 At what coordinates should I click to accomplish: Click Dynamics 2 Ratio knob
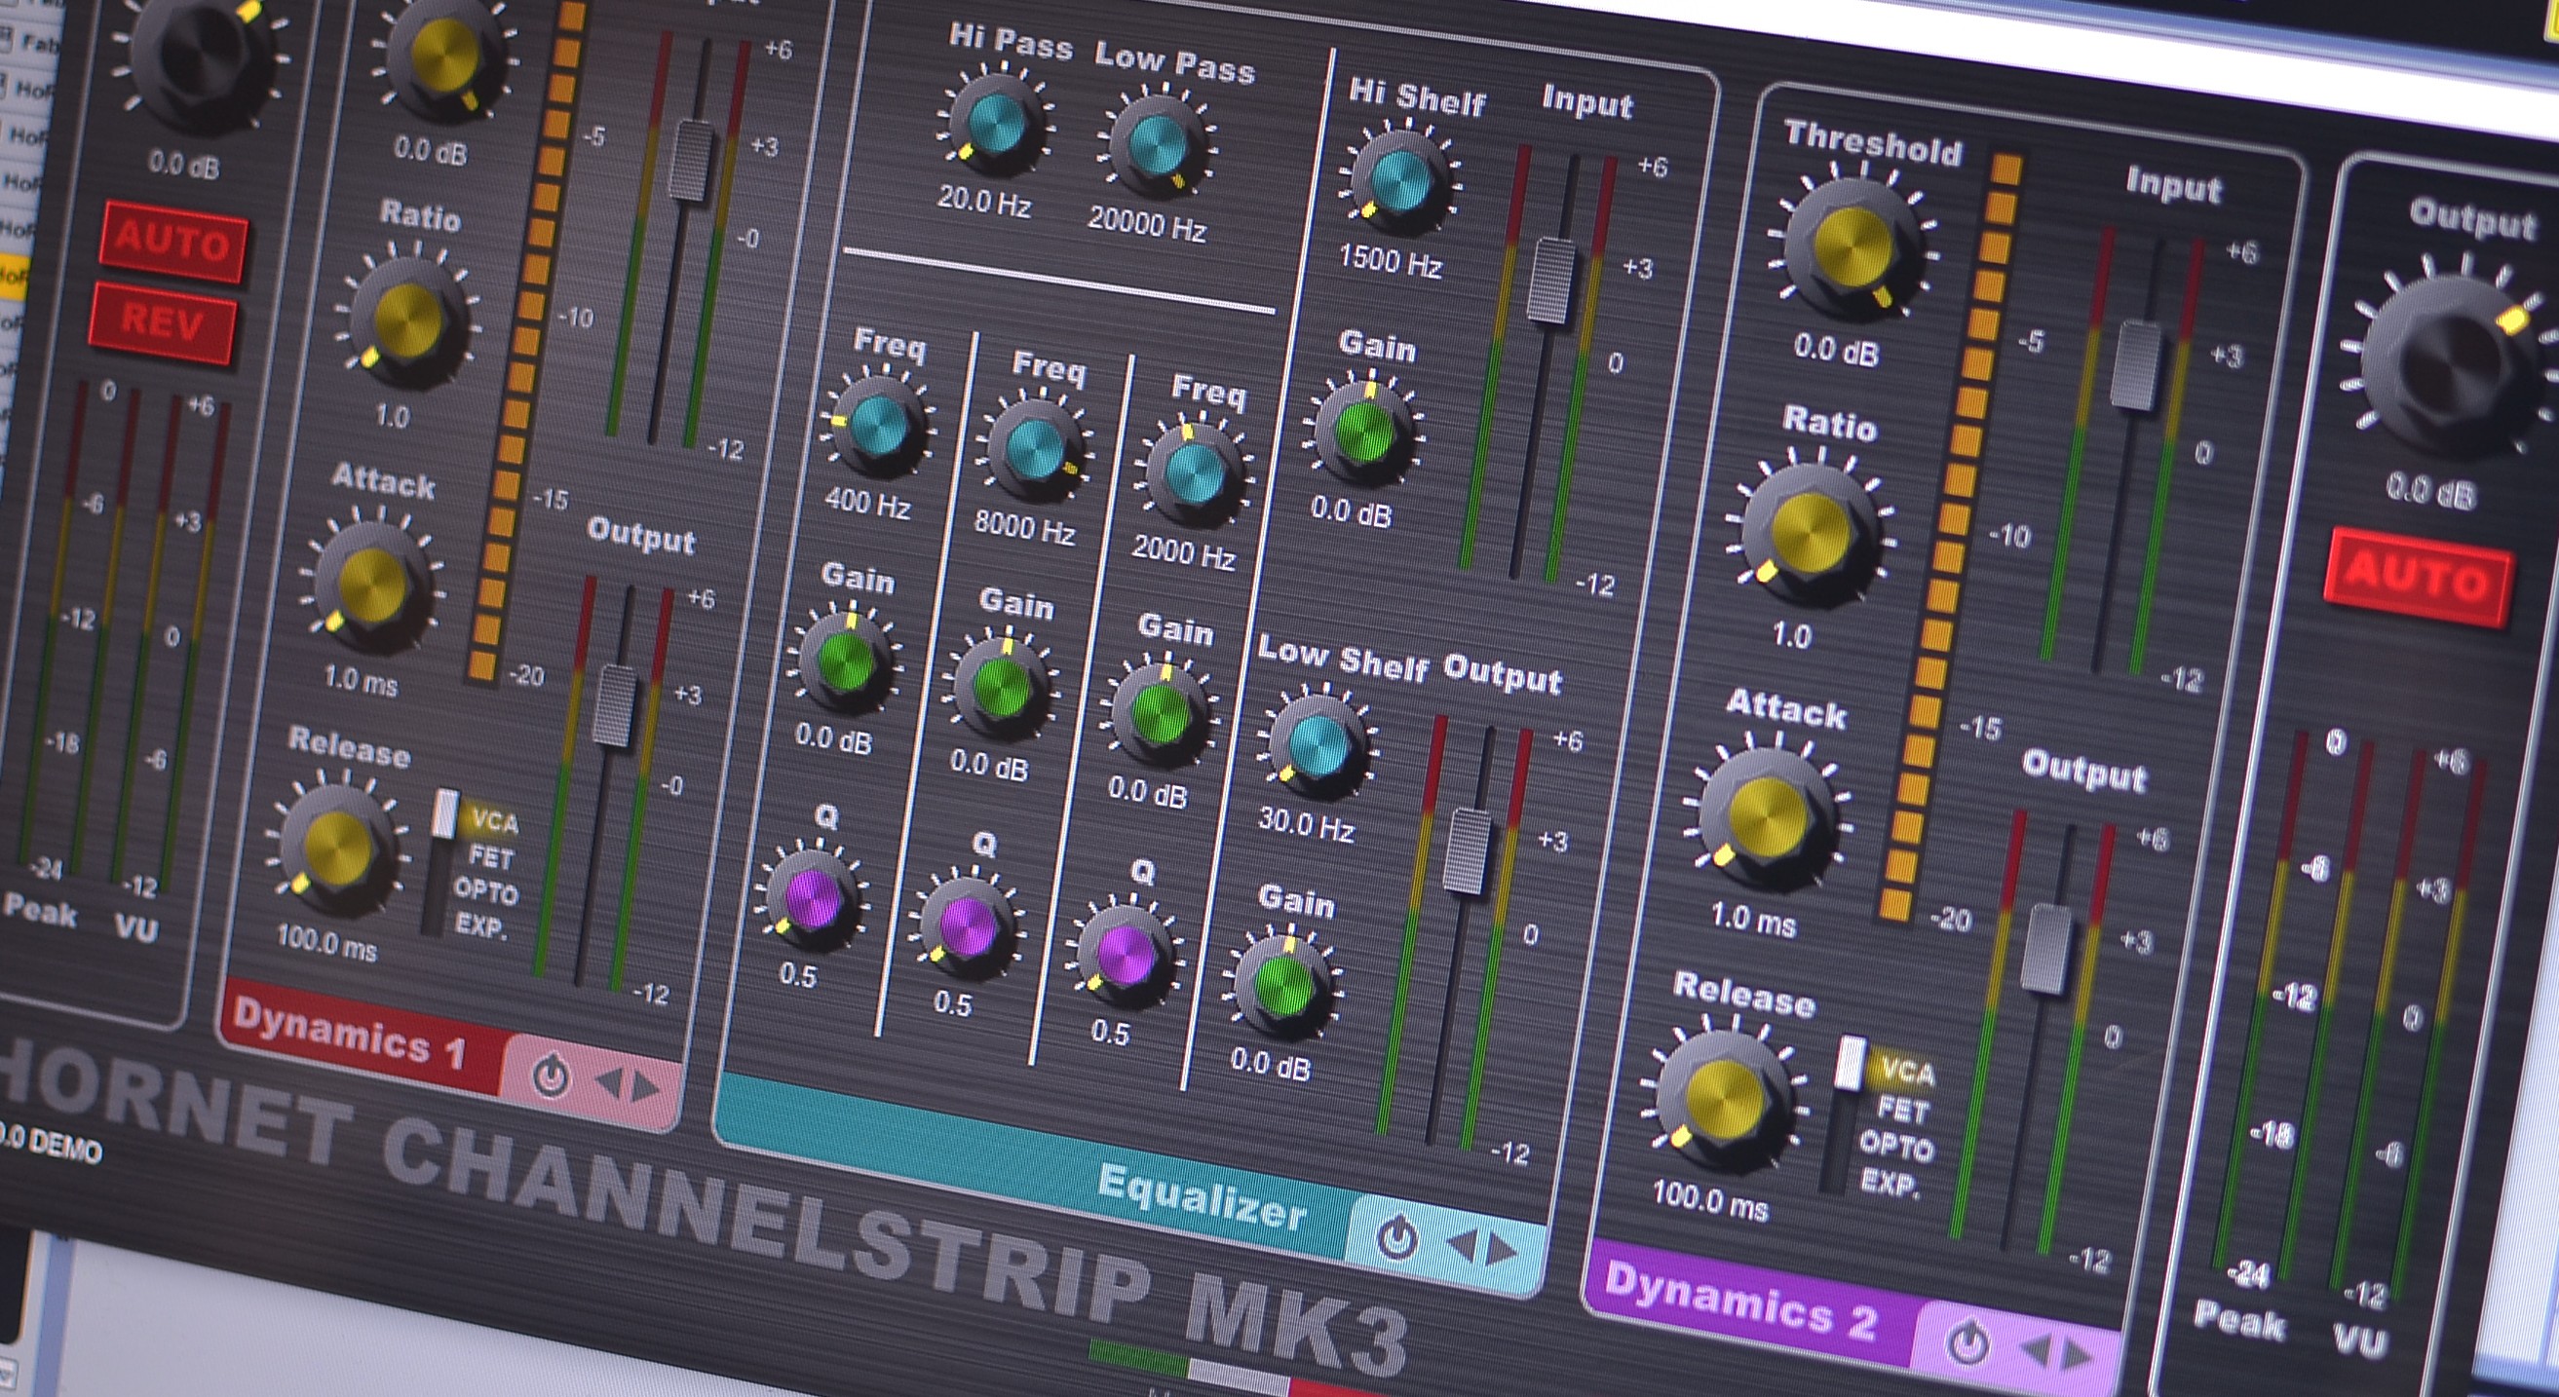(1811, 531)
